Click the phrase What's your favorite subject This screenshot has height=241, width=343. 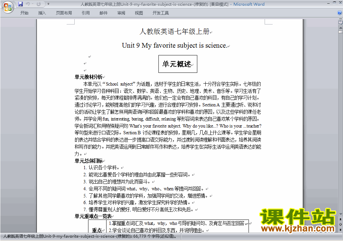155,126
